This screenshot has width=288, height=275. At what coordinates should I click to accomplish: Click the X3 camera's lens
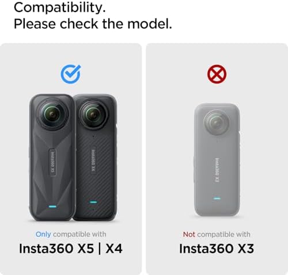(x=217, y=122)
